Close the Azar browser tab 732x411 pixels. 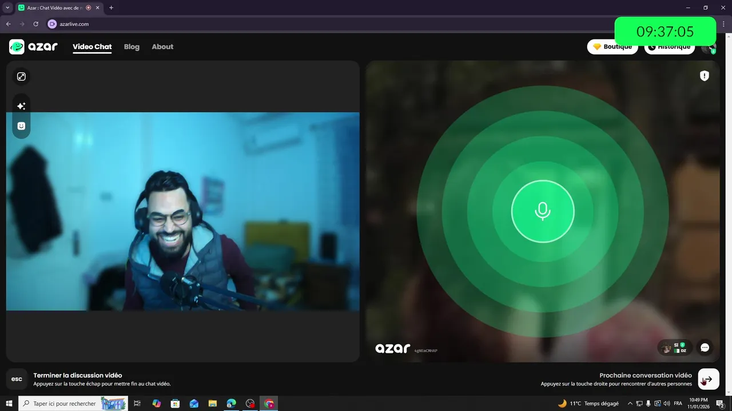(98, 8)
